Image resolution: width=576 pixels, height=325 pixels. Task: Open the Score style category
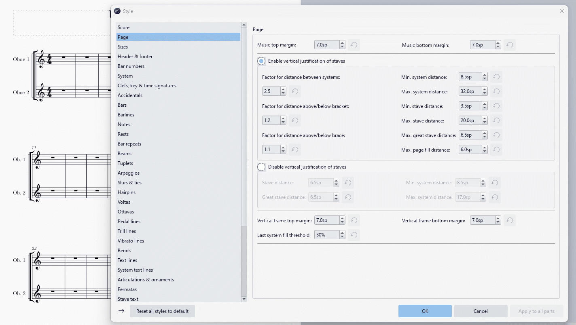[x=178, y=27]
